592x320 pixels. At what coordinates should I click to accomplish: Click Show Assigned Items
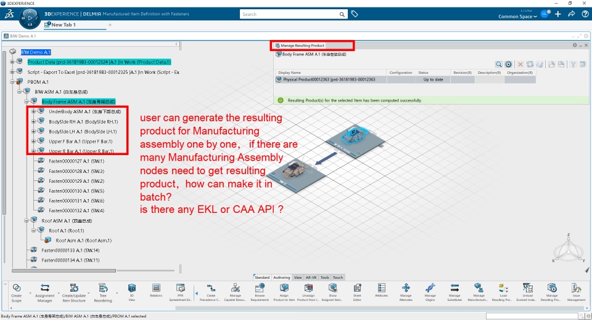(332, 292)
